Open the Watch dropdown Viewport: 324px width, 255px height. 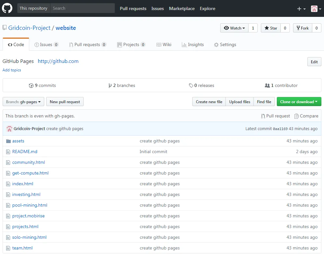(234, 28)
